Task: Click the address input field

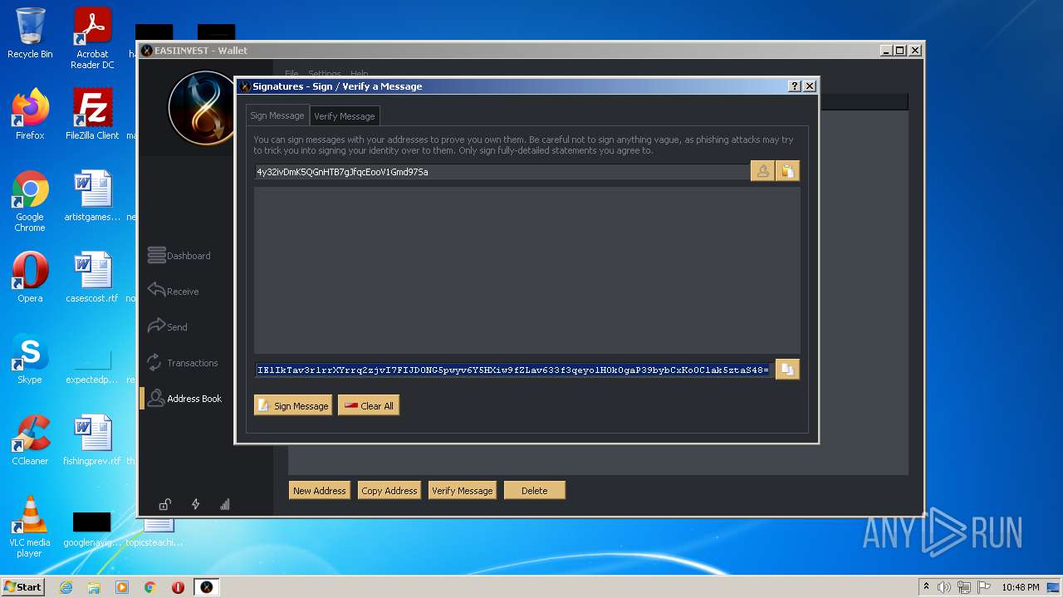Action: [502, 172]
